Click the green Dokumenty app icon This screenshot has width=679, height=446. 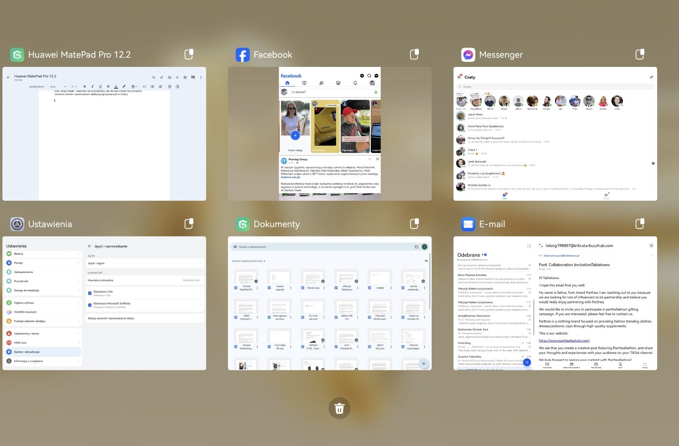(x=242, y=224)
